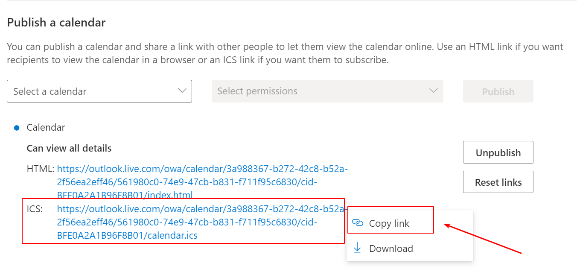Click the Can view all details label

[x=69, y=148]
